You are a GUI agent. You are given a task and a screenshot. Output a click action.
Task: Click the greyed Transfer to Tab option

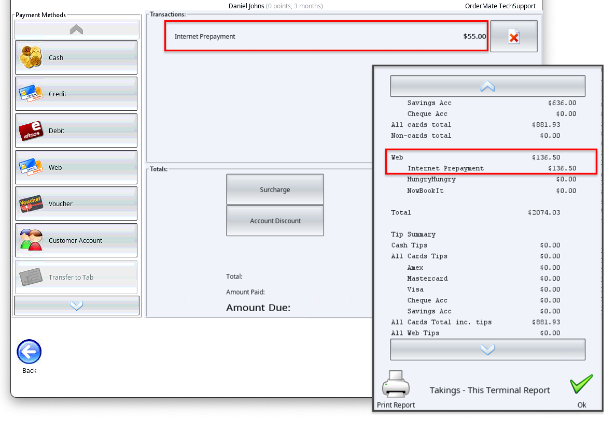point(76,277)
